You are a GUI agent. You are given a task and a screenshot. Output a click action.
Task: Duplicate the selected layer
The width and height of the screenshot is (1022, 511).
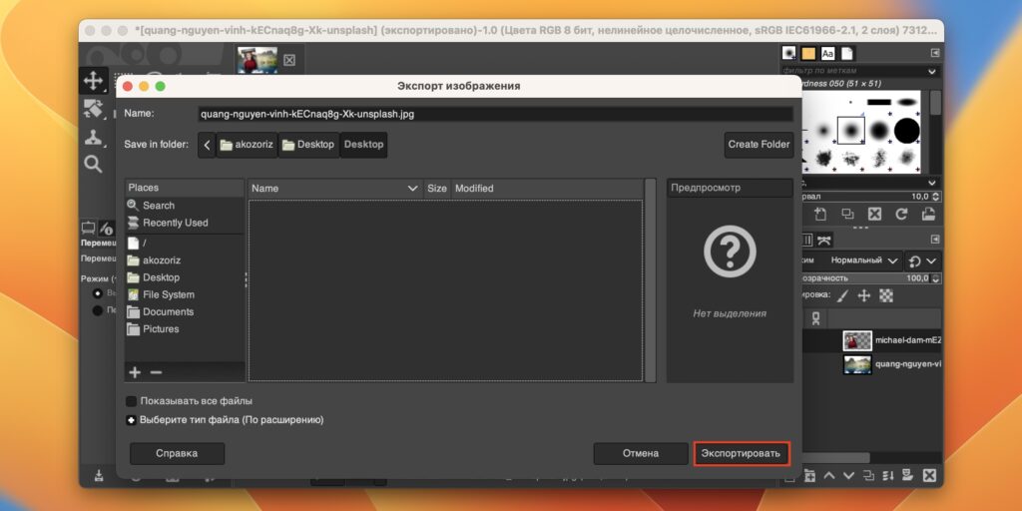click(x=868, y=475)
